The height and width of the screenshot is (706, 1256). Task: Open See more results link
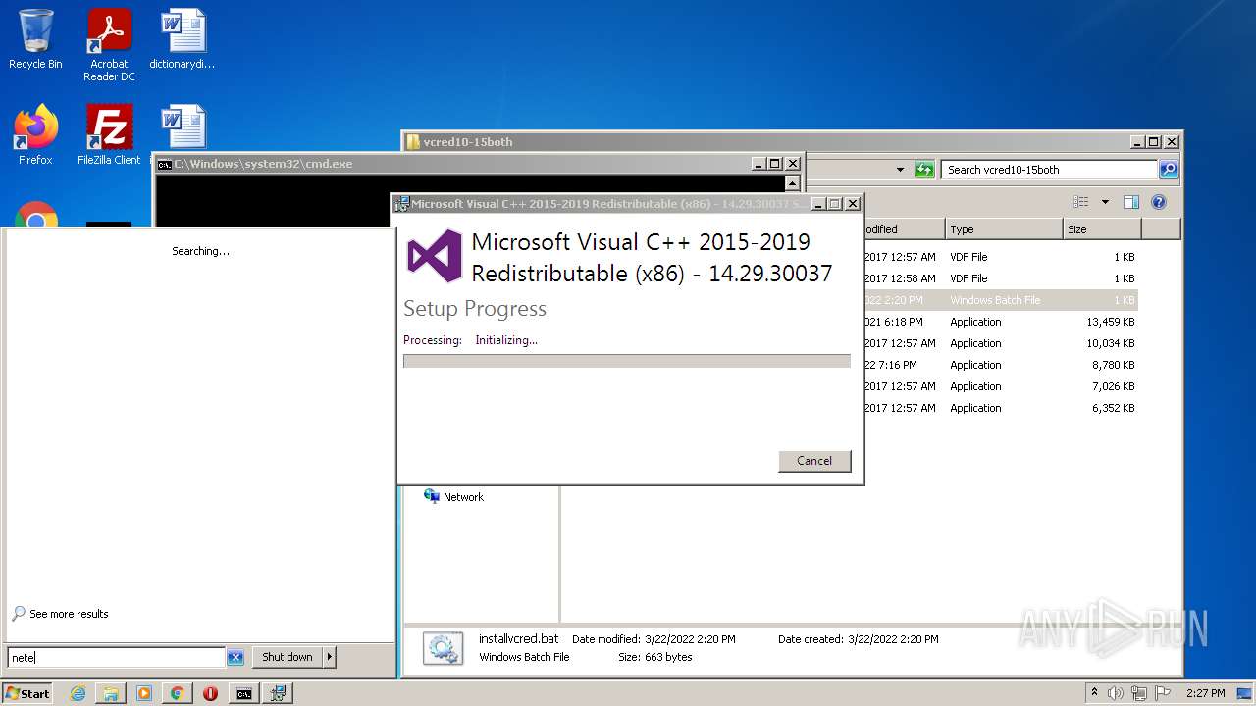pyautogui.click(x=69, y=614)
